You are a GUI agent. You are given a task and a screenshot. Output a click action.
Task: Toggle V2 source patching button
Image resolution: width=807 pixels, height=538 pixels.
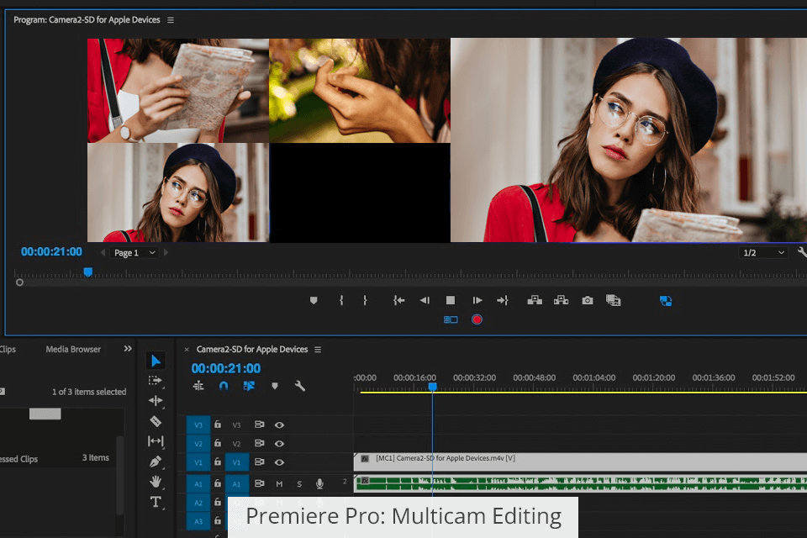tap(198, 443)
